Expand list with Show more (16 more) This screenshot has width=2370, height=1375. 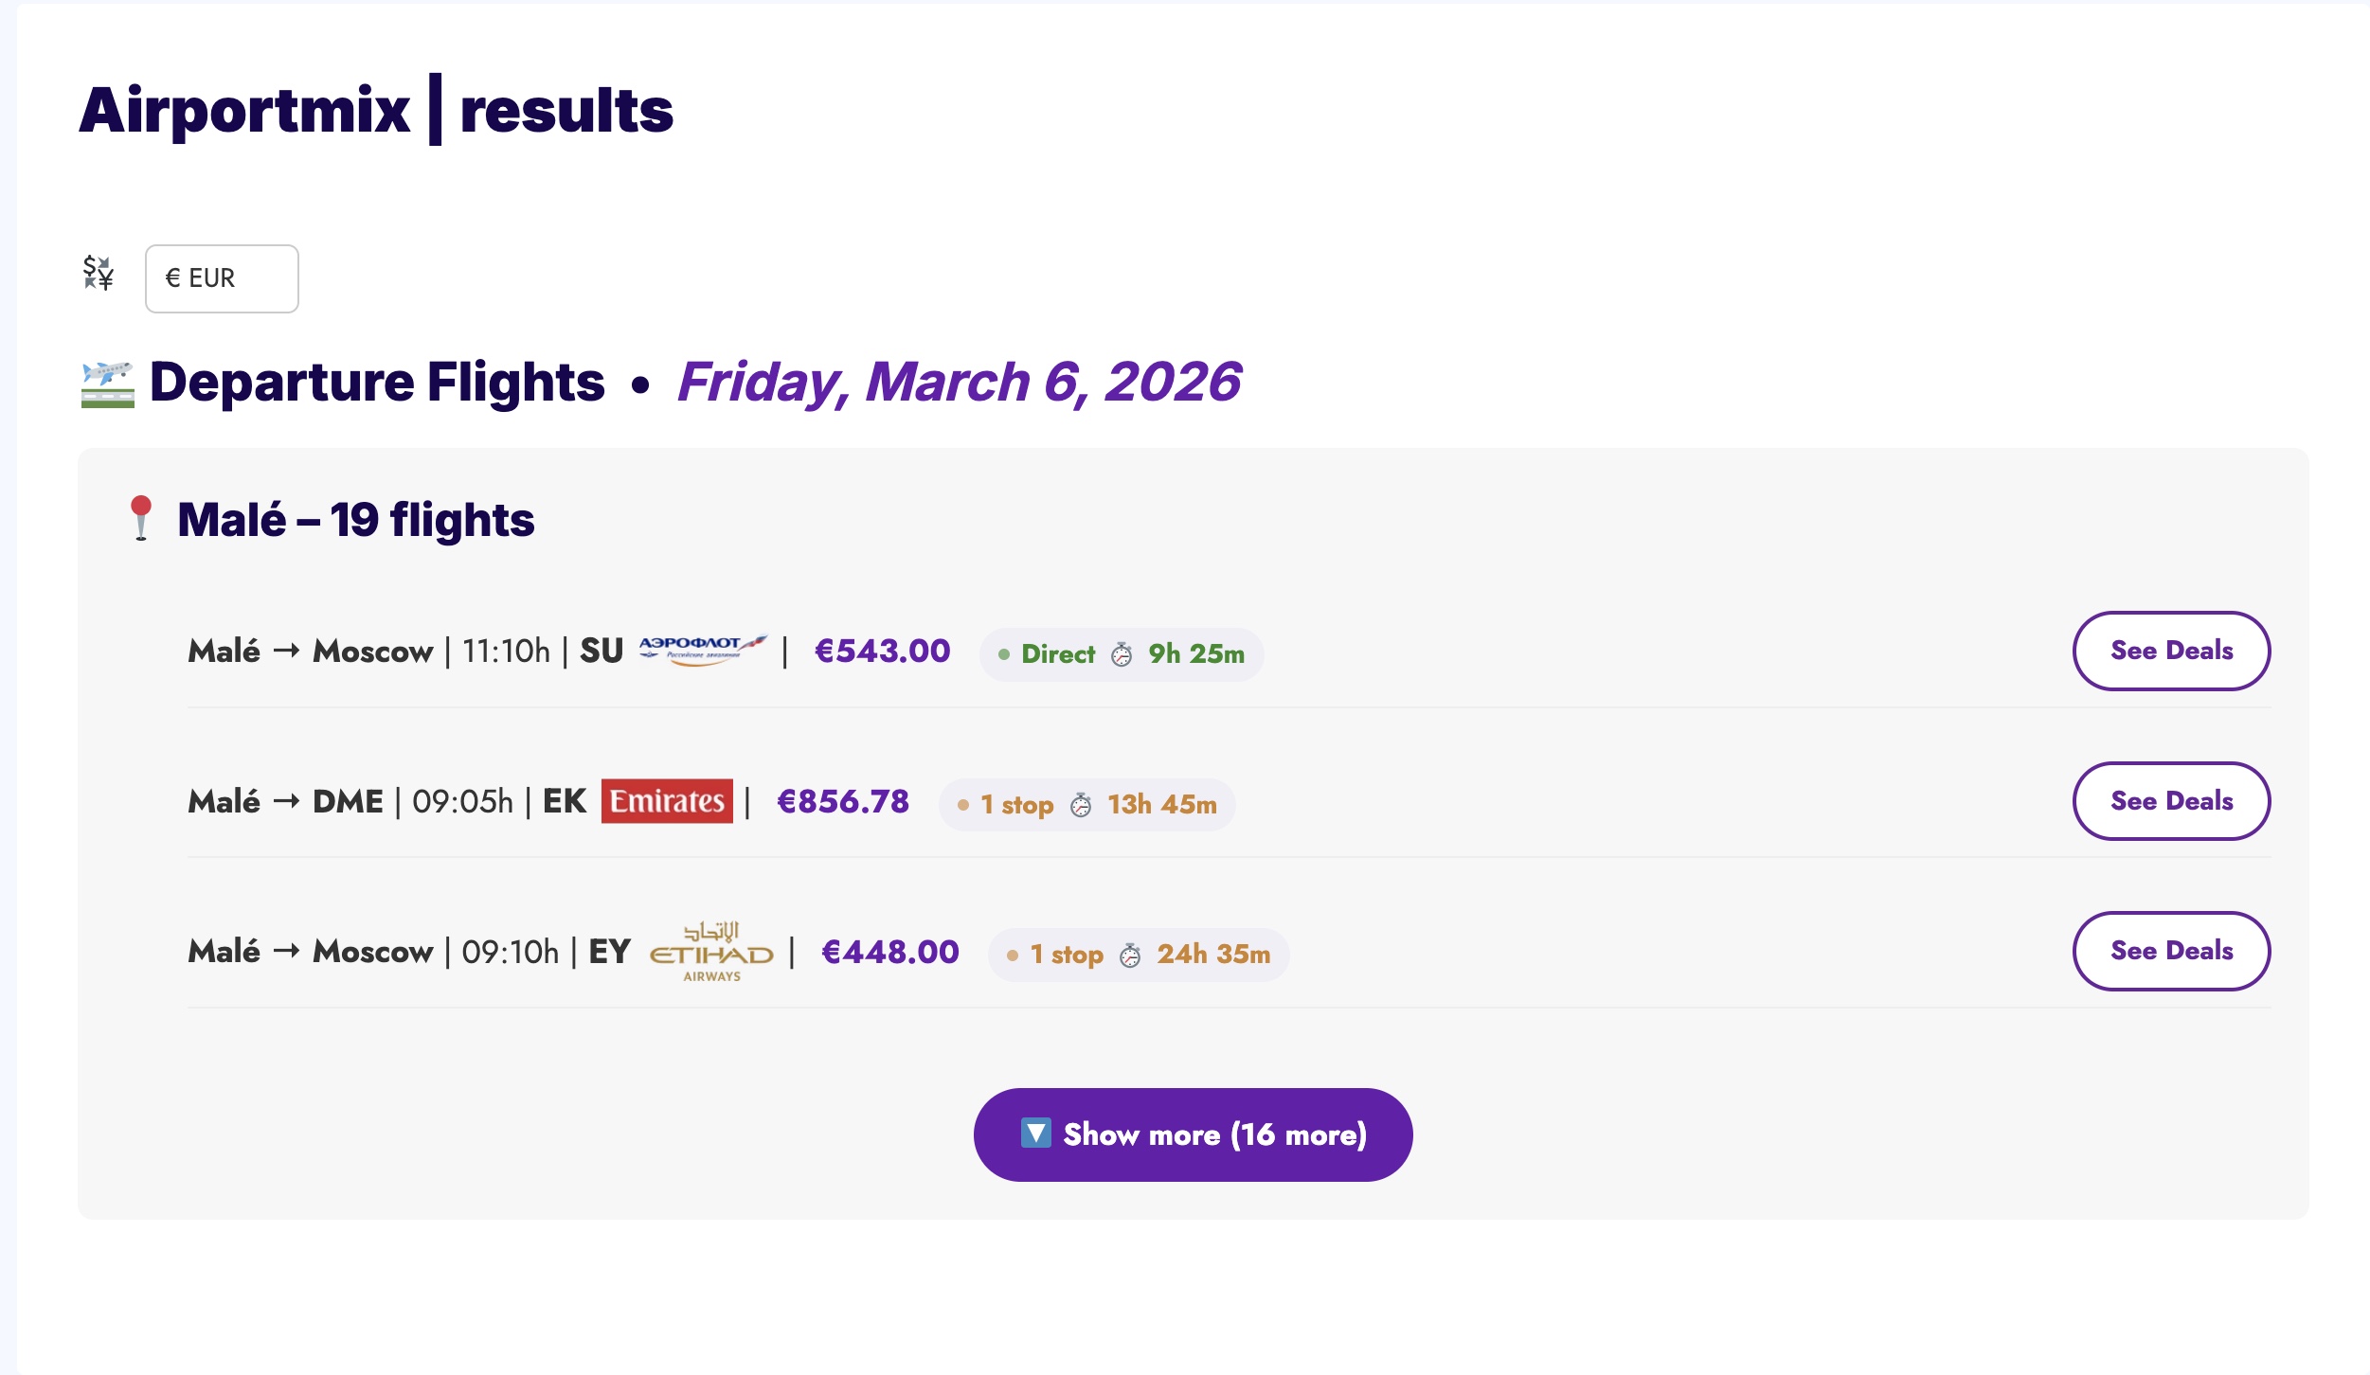click(x=1193, y=1134)
